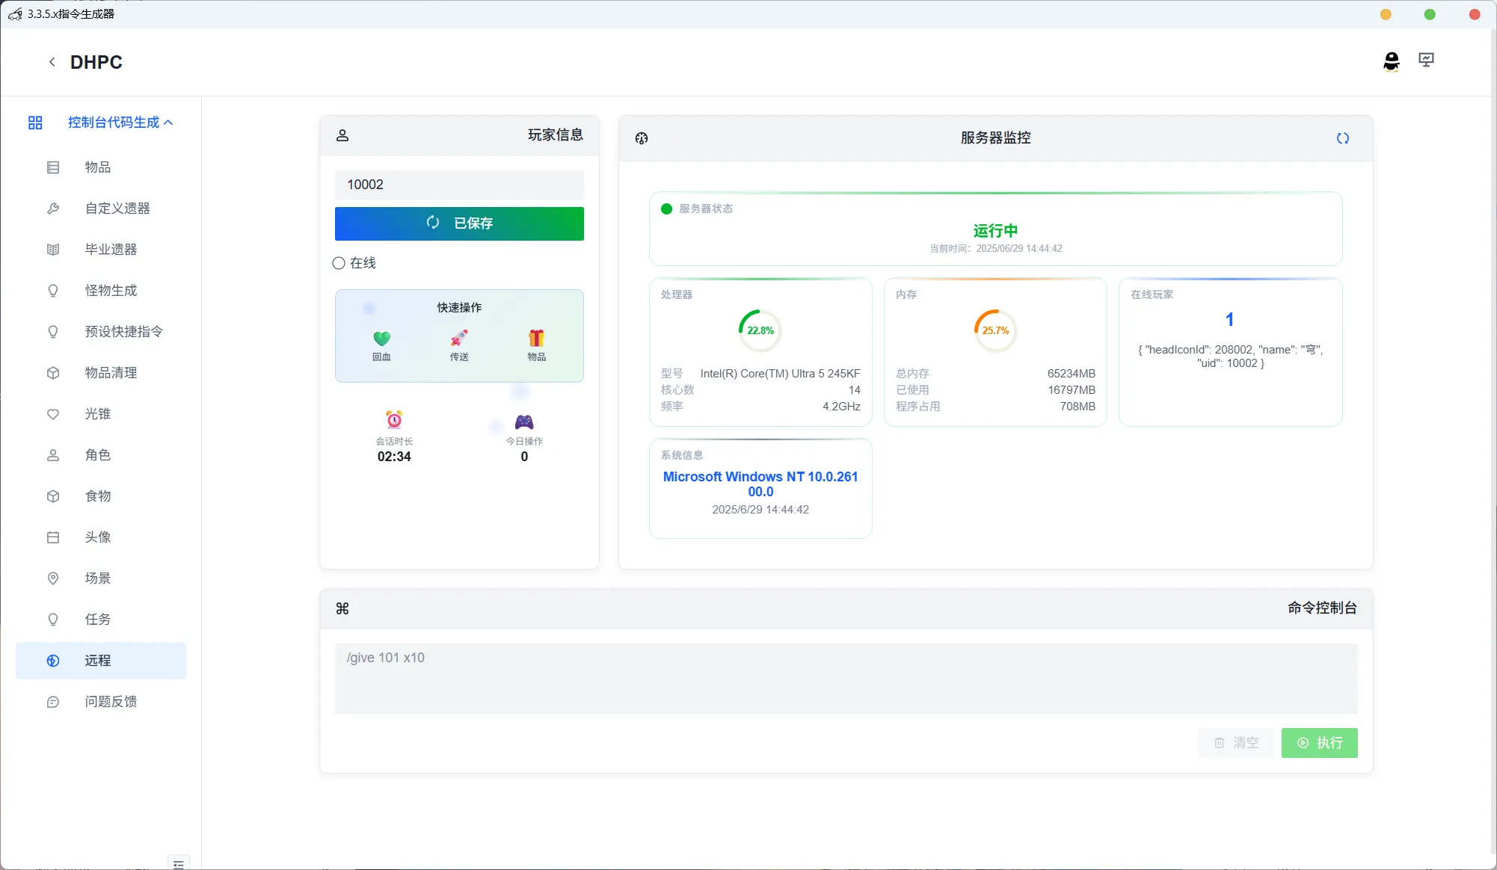The image size is (1497, 870).
Task: Click the user icon in 玩家信息 header
Action: pos(342,135)
